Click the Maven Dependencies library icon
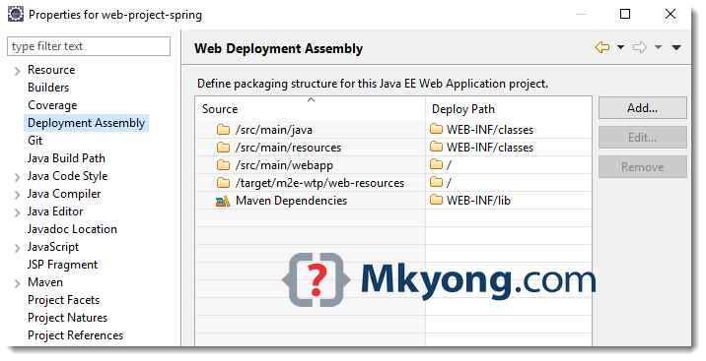Image resolution: width=706 pixels, height=361 pixels. [x=223, y=201]
